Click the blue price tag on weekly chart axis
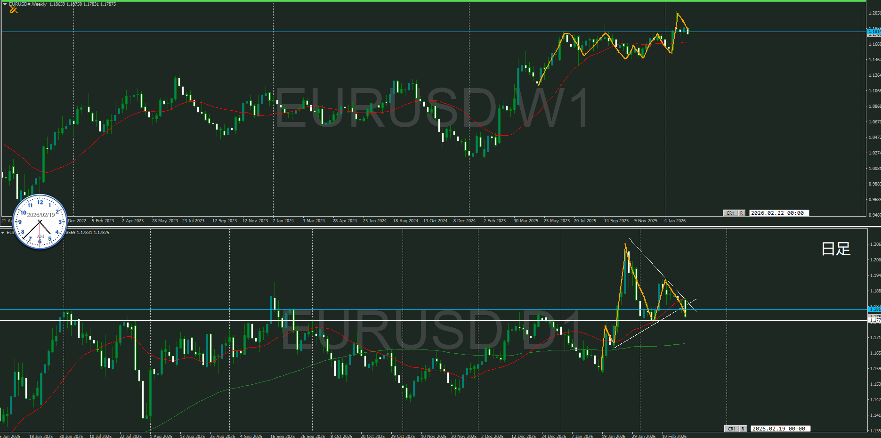Viewport: 881px width, 438px height. 874,32
